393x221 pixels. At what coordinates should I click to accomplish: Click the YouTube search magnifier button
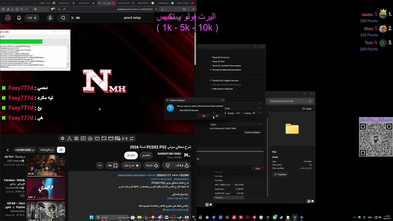point(63,18)
